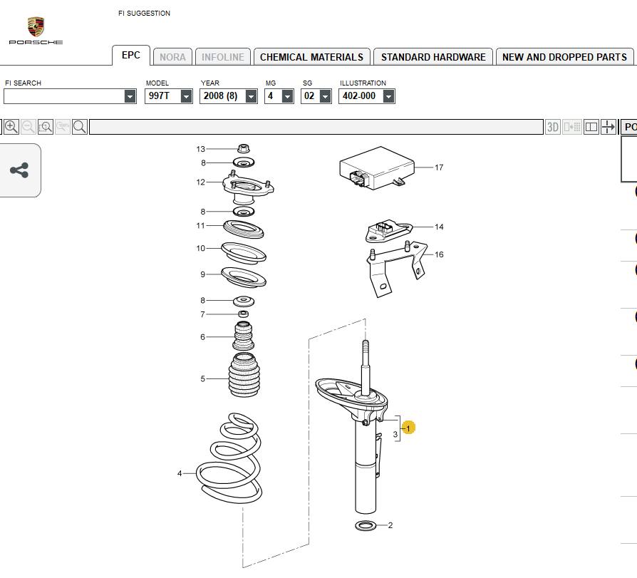Go to New and Dropped Parts tab
The height and width of the screenshot is (578, 637).
point(564,57)
